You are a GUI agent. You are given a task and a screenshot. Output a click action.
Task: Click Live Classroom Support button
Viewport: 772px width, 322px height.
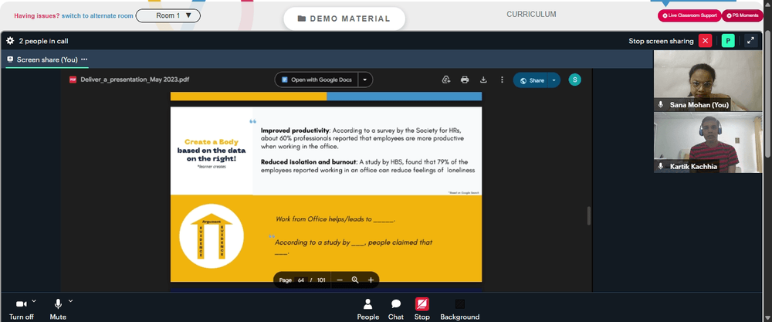[689, 15]
